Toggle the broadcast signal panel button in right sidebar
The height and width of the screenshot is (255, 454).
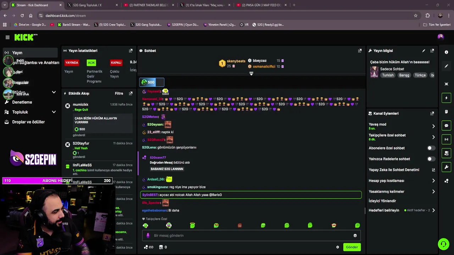pyautogui.click(x=446, y=140)
